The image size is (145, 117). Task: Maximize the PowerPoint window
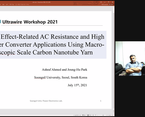tap(109, 2)
